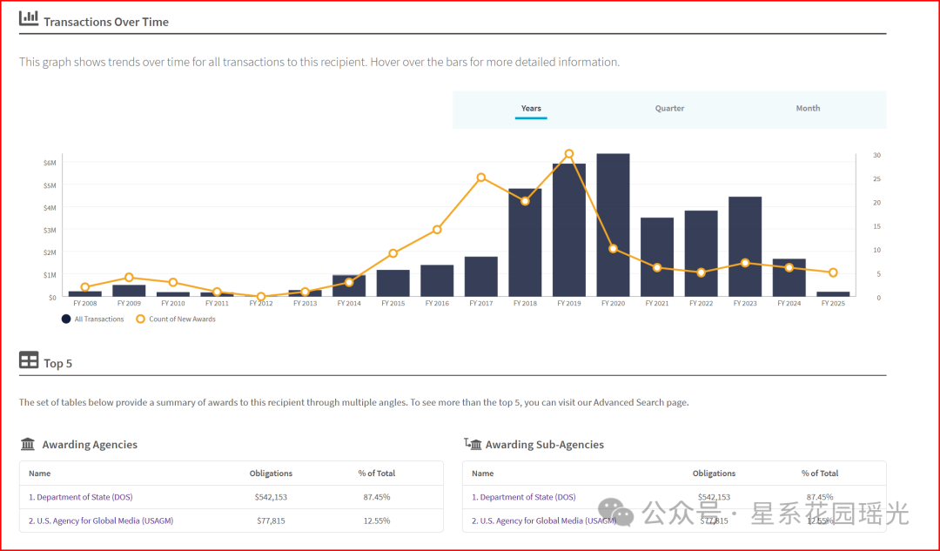Click the FY 2016 new awards line point
The width and height of the screenshot is (940, 551).
[x=437, y=230]
